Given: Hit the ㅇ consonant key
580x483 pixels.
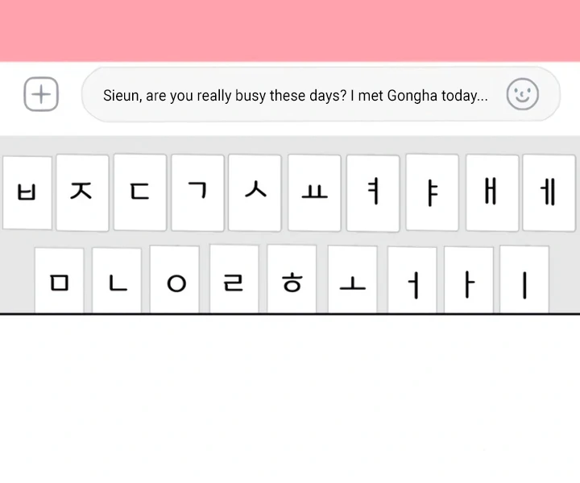Looking at the screenshot, I should coord(175,282).
